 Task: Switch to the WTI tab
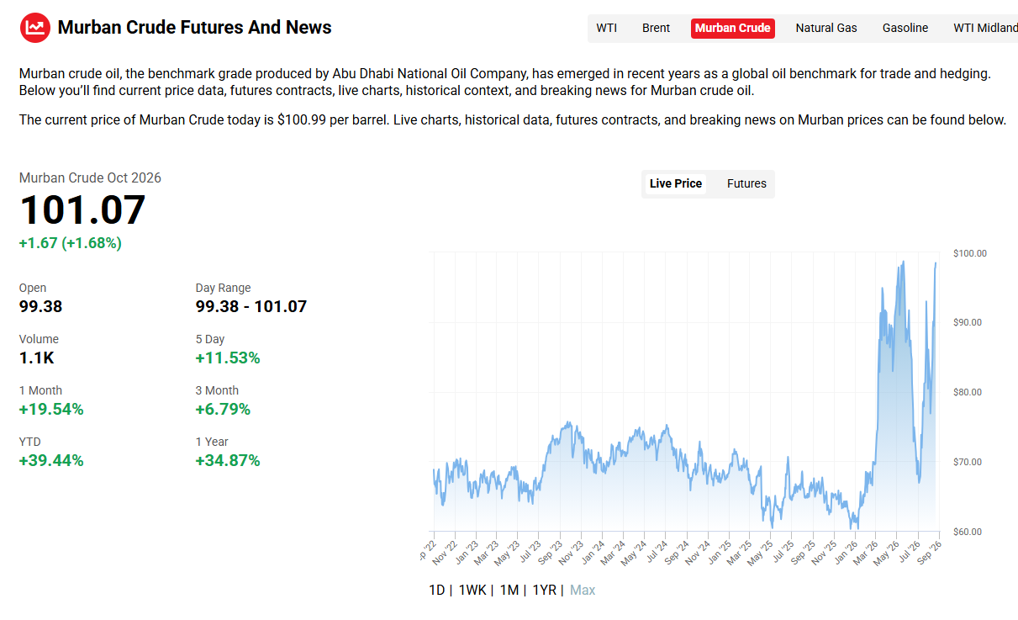[607, 28]
